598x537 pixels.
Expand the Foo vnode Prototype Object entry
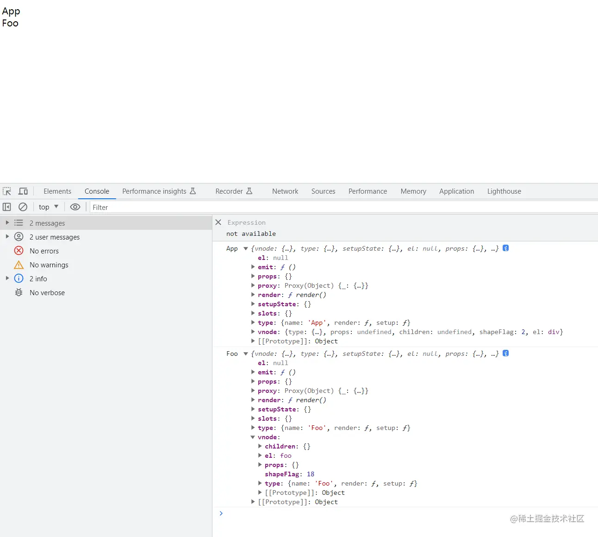260,493
